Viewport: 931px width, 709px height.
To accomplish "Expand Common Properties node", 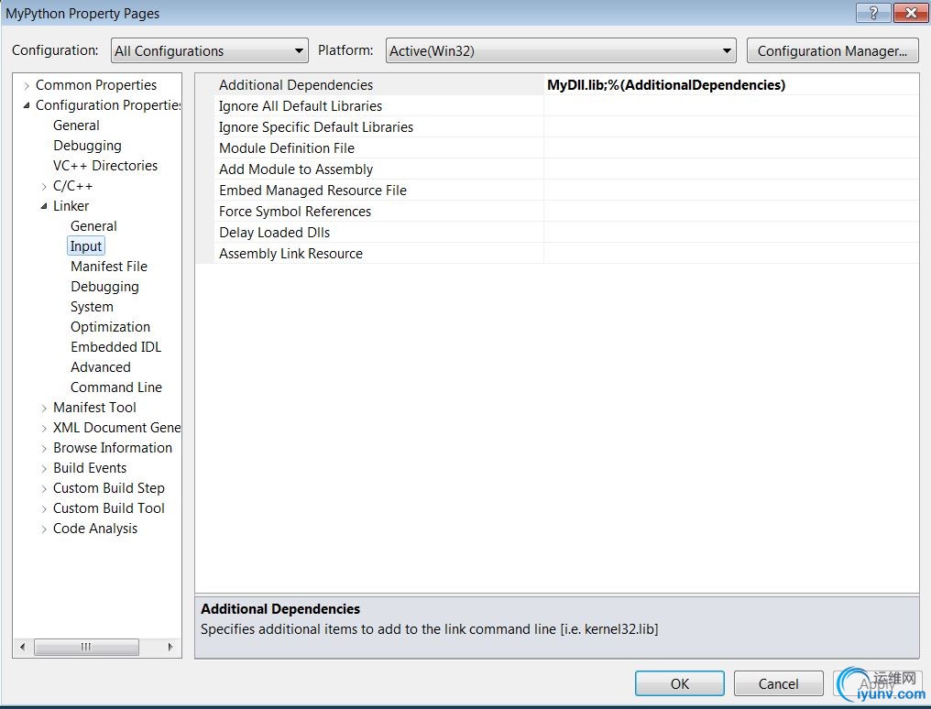I will 27,86.
